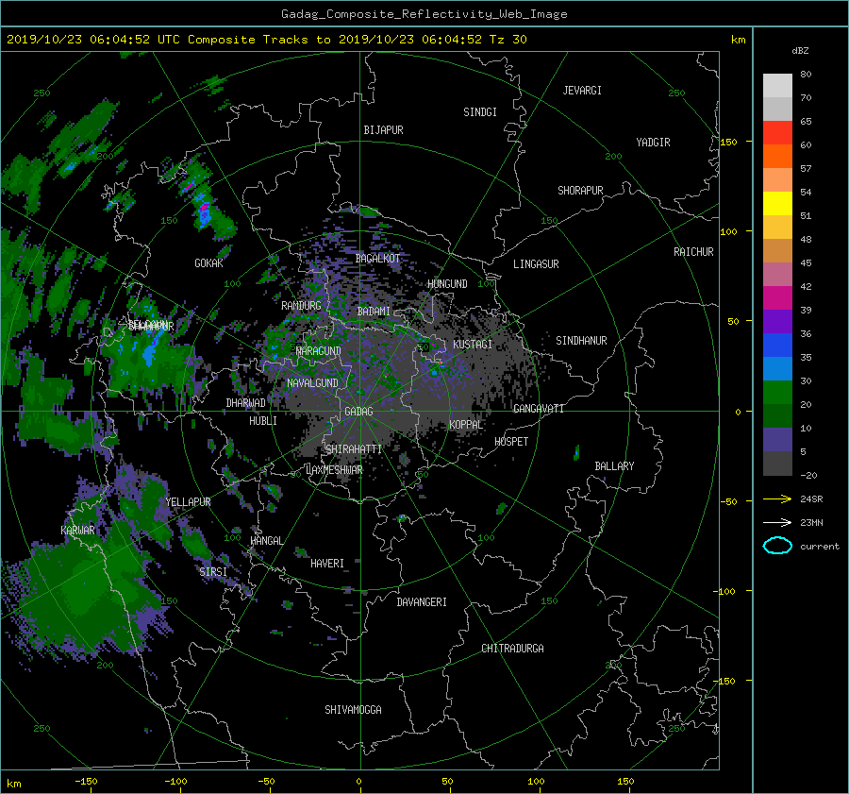This screenshot has height=794, width=849.
Task: Click the GANGAVATI city label
Action: pos(539,409)
